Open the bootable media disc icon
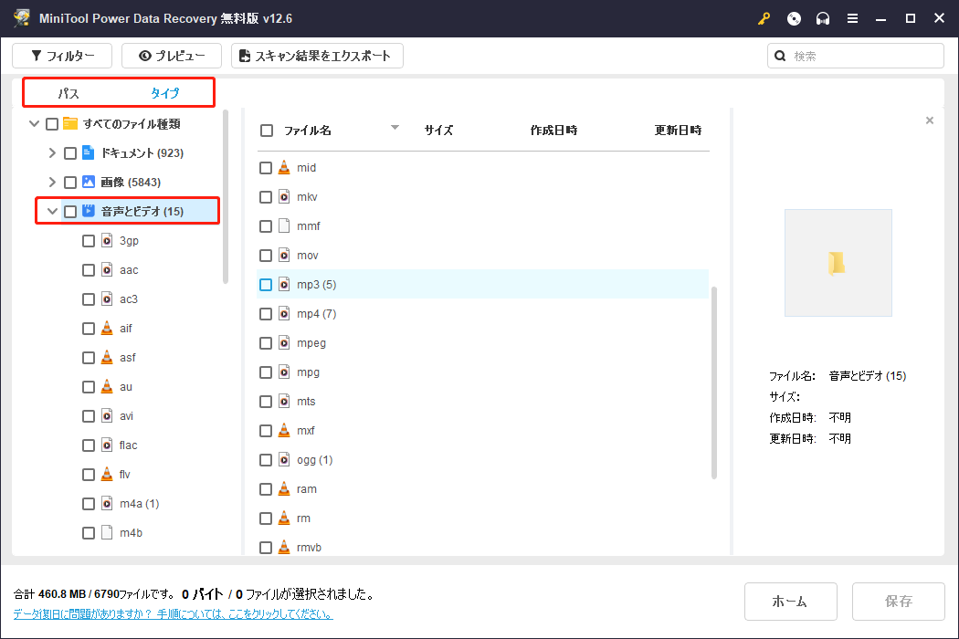Image resolution: width=959 pixels, height=639 pixels. click(x=793, y=18)
